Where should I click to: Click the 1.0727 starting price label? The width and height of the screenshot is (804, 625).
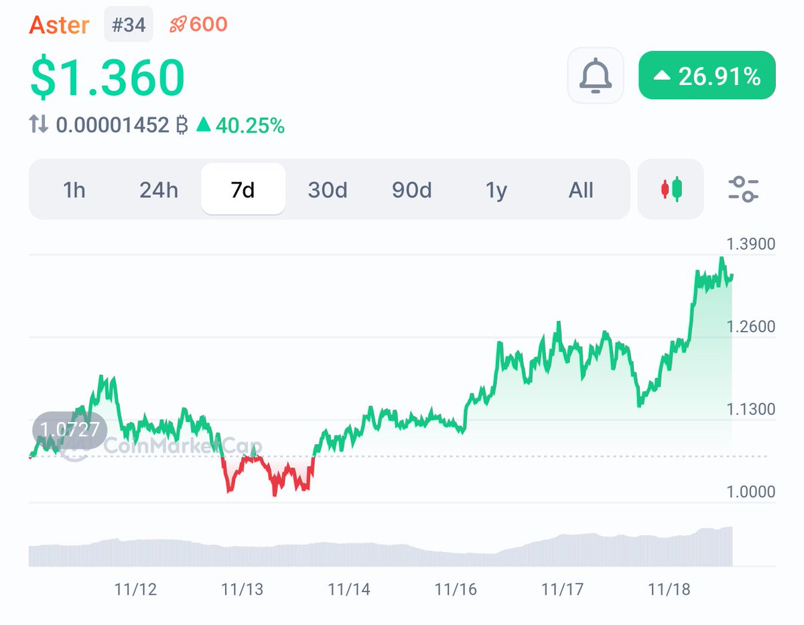[x=70, y=429]
